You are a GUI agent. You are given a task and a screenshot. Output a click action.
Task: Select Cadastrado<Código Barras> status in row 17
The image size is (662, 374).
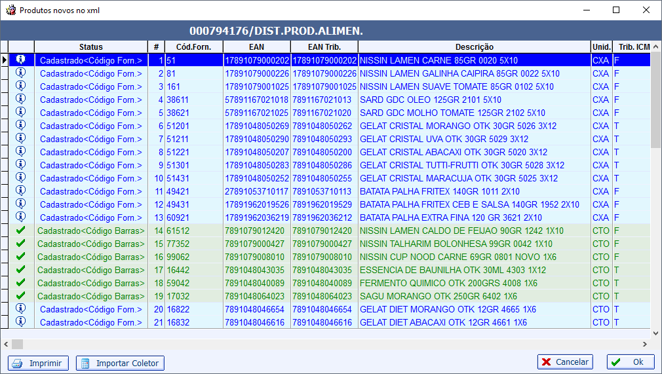coord(90,270)
